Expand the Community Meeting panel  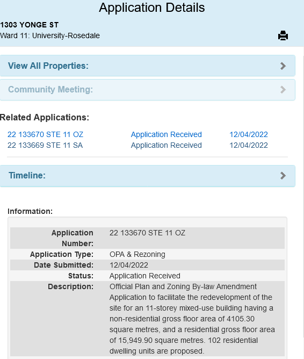click(x=148, y=90)
